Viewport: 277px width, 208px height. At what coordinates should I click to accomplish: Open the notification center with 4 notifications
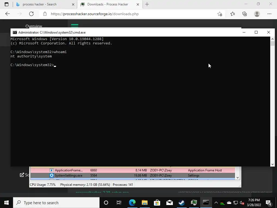[x=269, y=203]
